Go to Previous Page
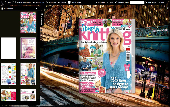This screenshot has width=170, height=107. (x=122, y=2)
